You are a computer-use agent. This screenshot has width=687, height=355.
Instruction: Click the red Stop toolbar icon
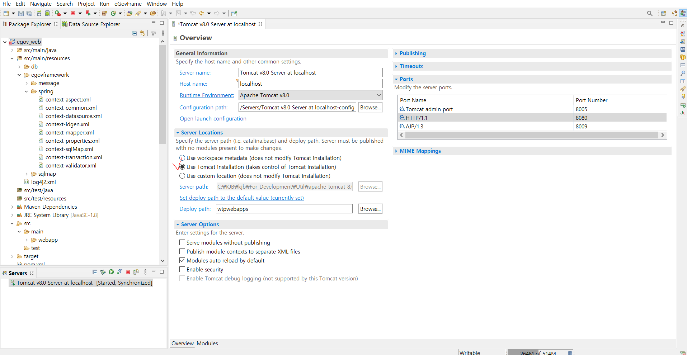click(x=73, y=13)
